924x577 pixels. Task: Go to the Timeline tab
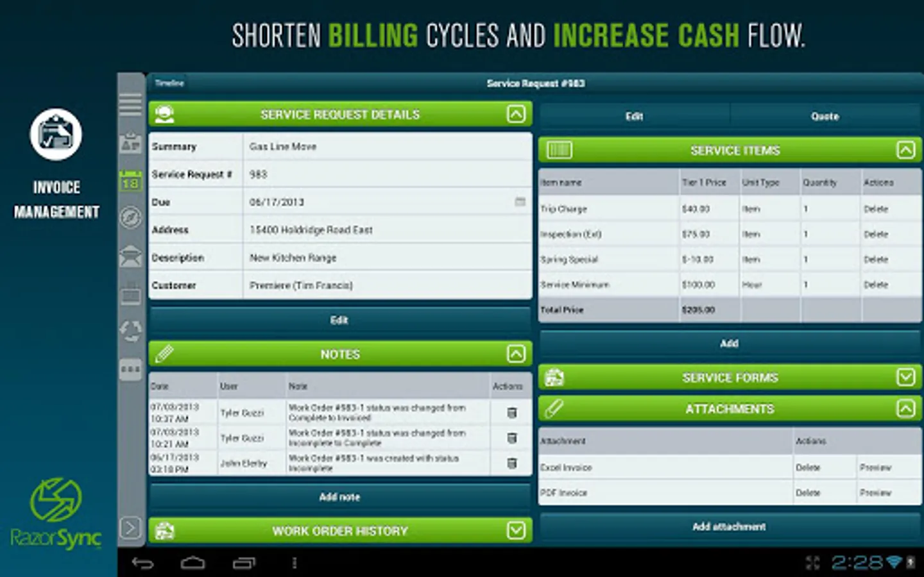pos(169,83)
